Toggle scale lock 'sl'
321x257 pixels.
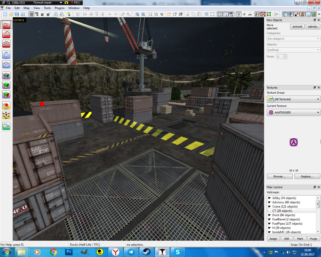tap(244, 14)
